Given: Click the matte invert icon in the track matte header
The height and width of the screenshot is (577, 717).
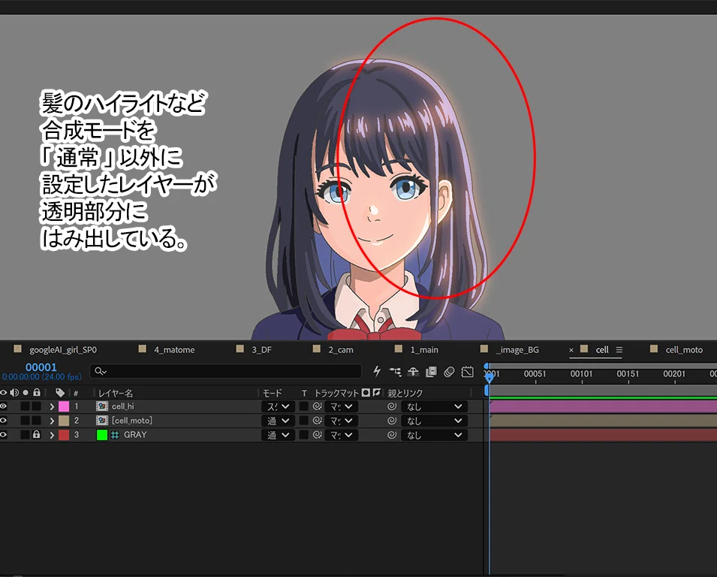Looking at the screenshot, I should point(376,393).
